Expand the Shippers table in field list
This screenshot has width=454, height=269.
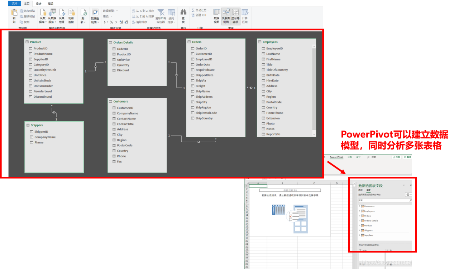[360, 230]
